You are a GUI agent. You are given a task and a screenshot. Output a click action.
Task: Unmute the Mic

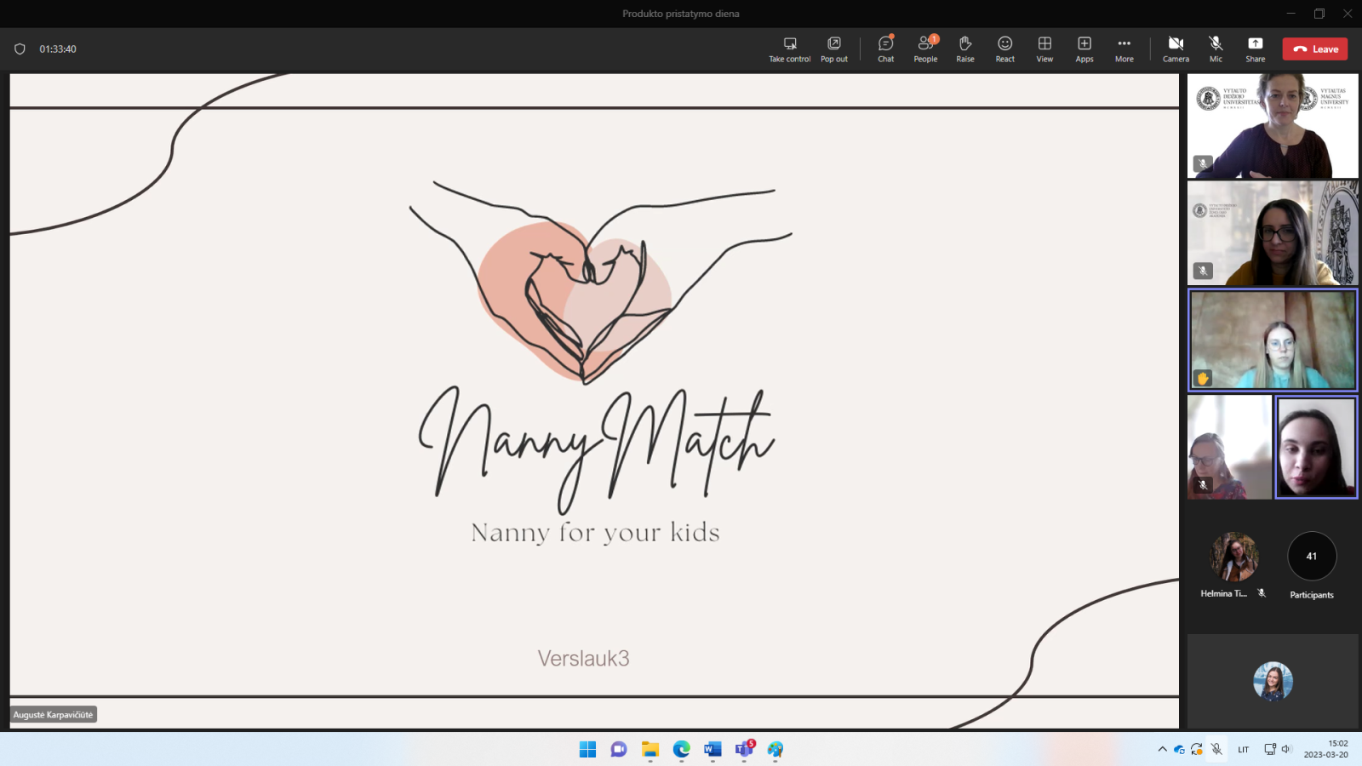1216,49
